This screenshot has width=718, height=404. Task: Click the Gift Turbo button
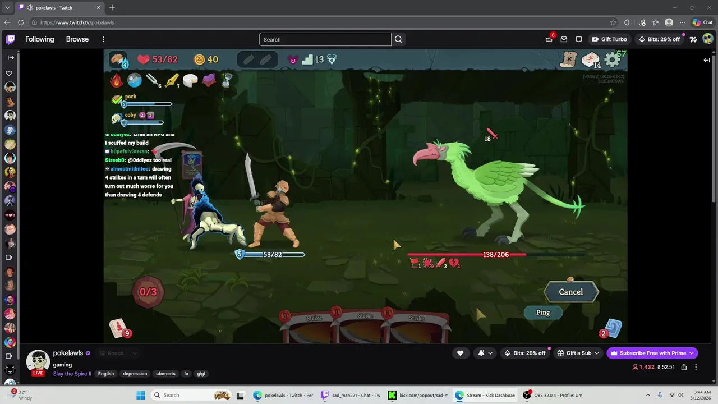point(609,39)
